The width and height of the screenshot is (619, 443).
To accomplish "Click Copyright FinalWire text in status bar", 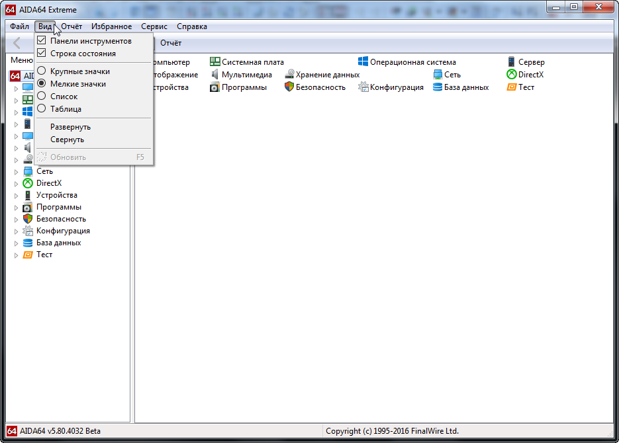I will (x=392, y=431).
